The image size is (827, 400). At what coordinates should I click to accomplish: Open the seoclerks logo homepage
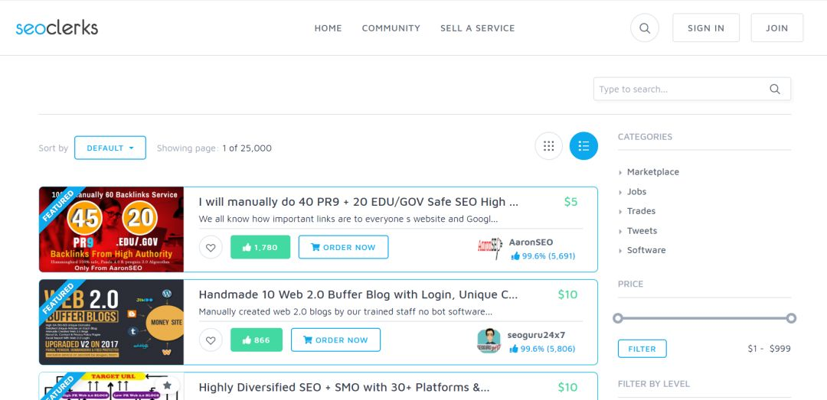(57, 28)
